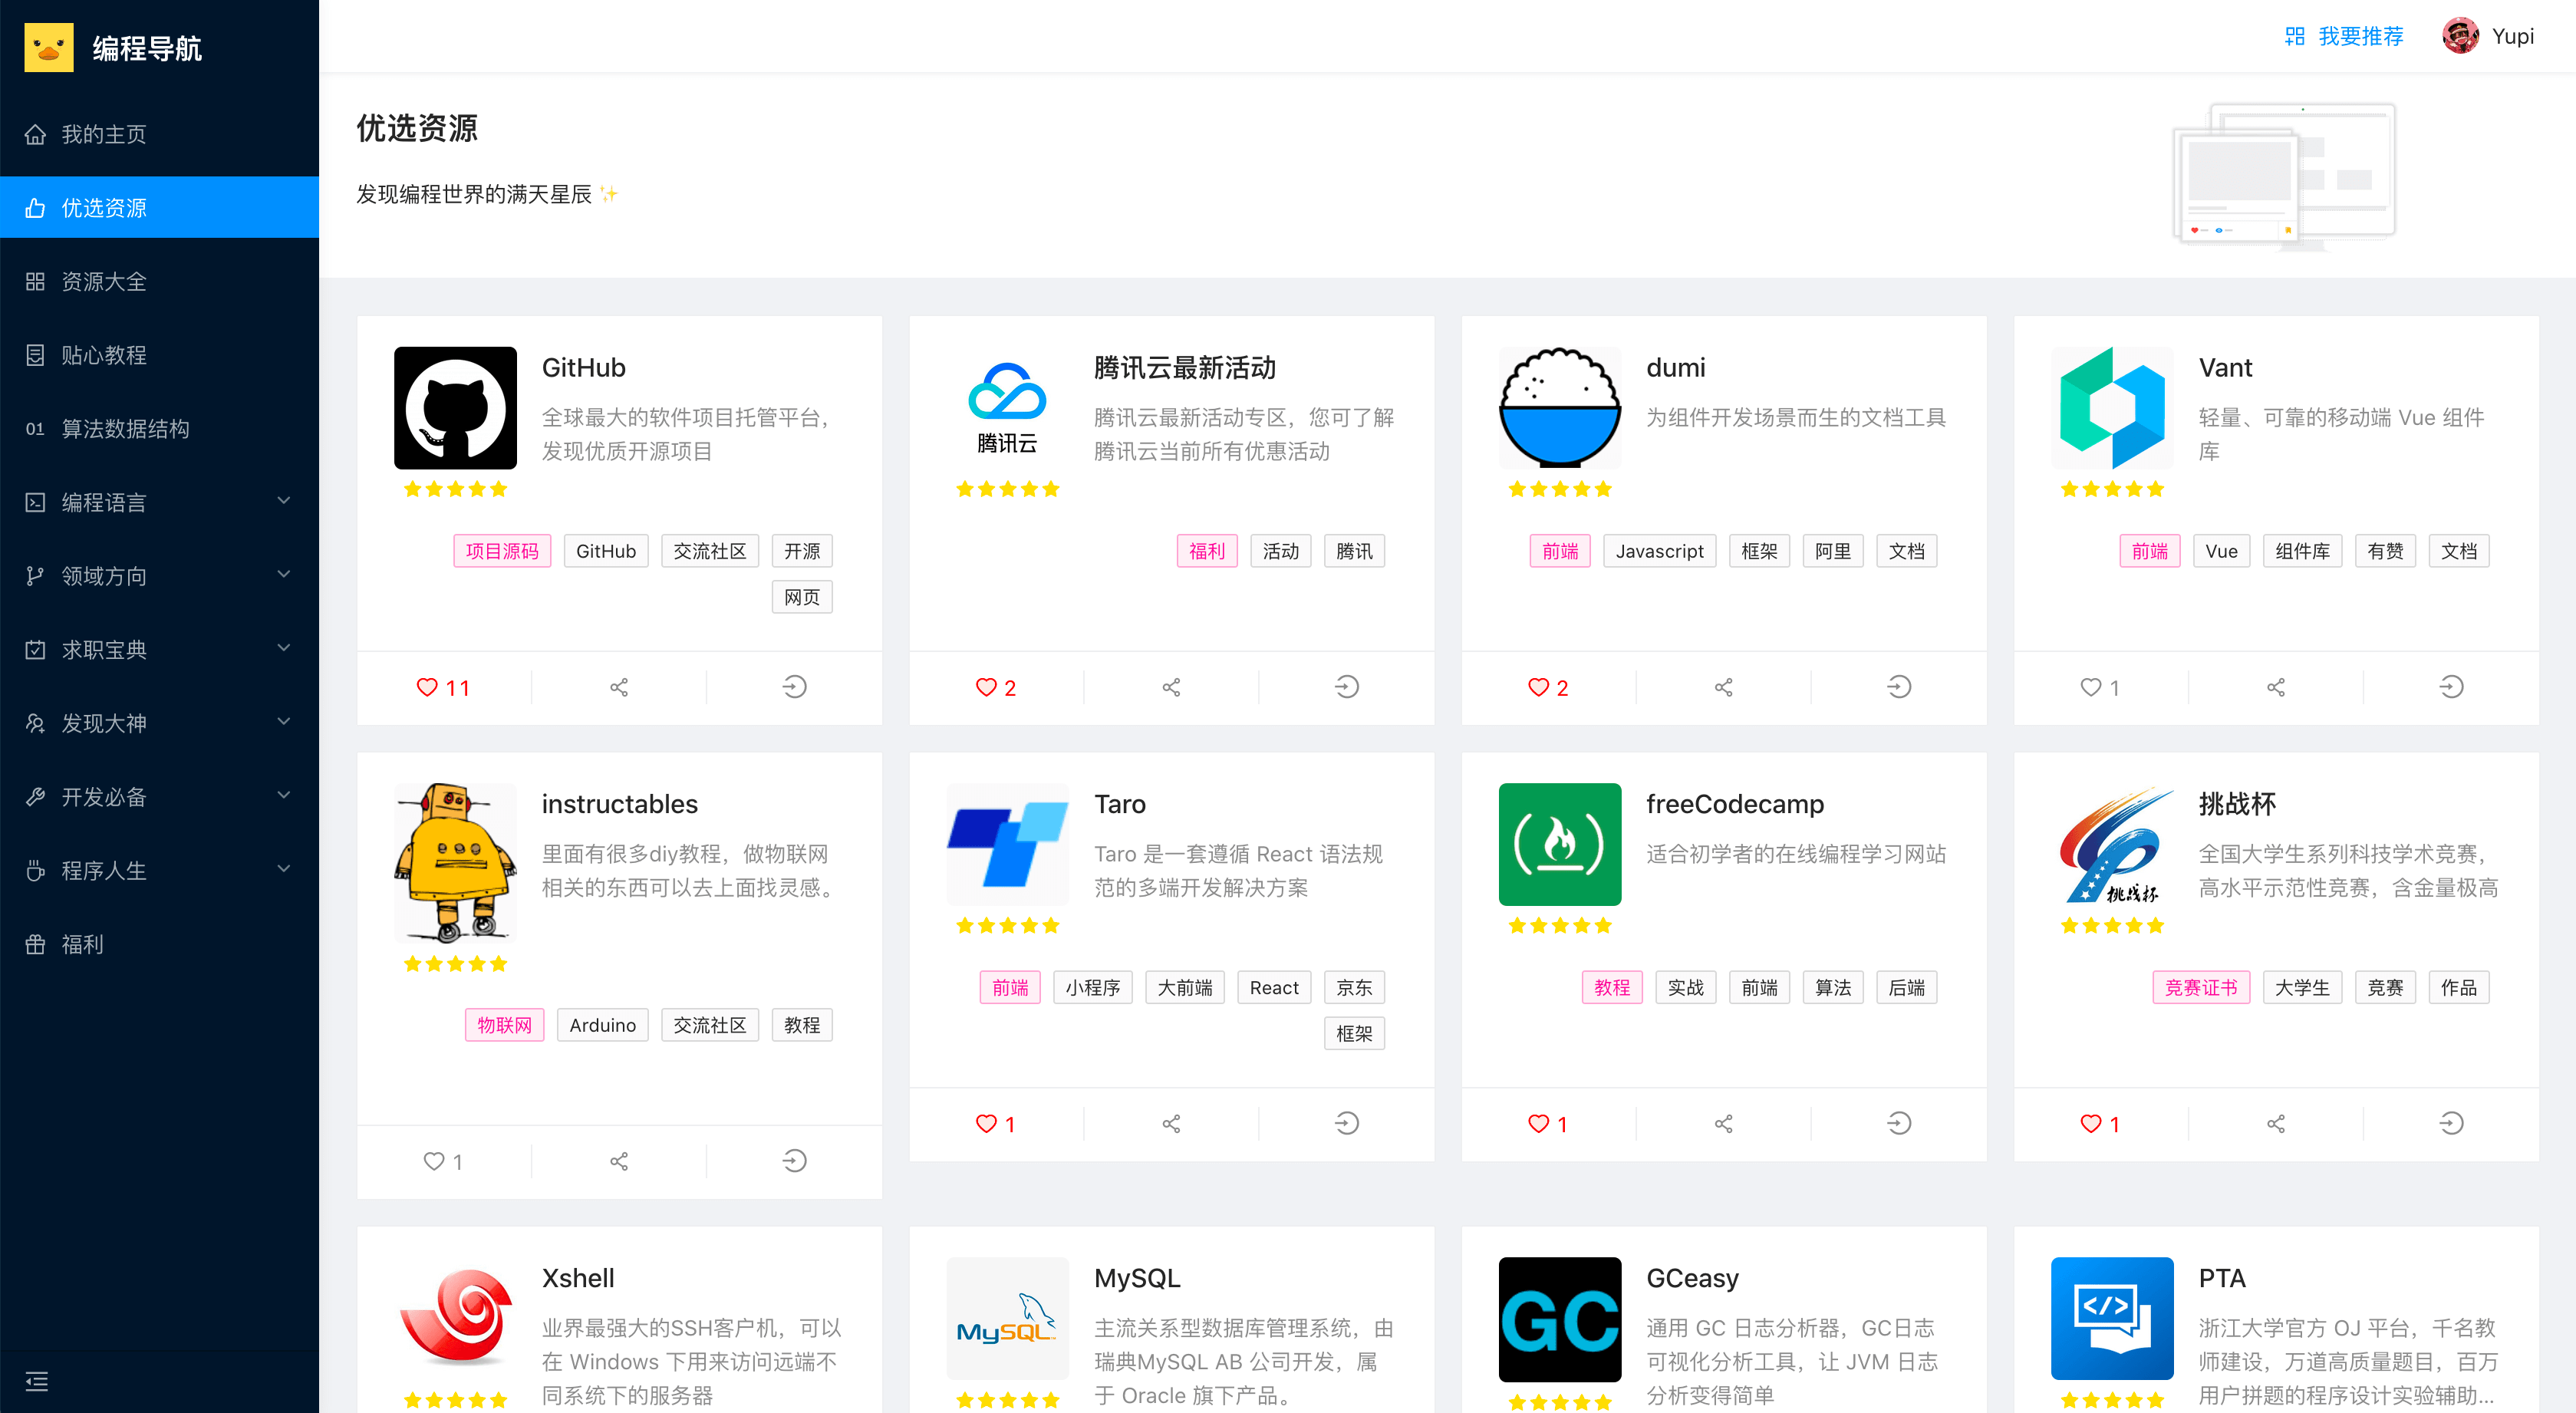Collapse the sidebar with bottom-left icon
The image size is (2576, 1413).
coord(37,1381)
